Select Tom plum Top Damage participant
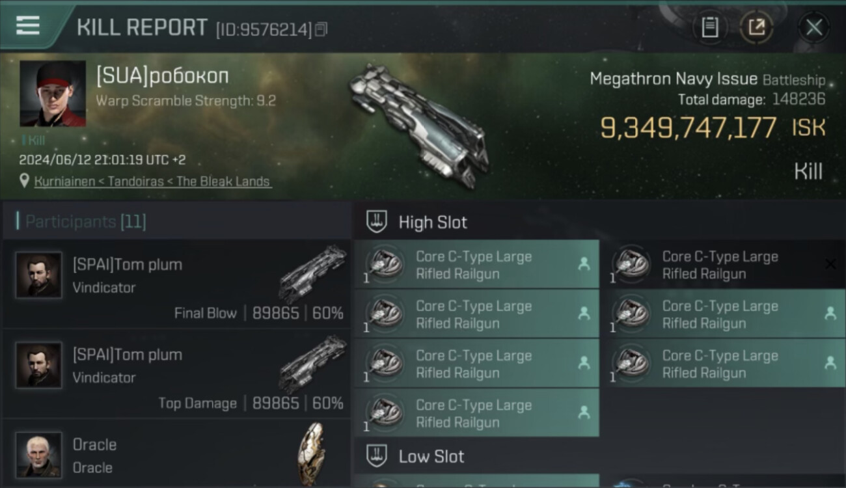 pos(176,374)
